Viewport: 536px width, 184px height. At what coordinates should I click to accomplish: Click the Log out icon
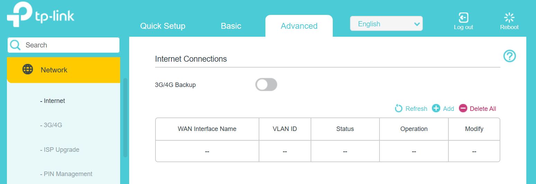[x=463, y=17]
